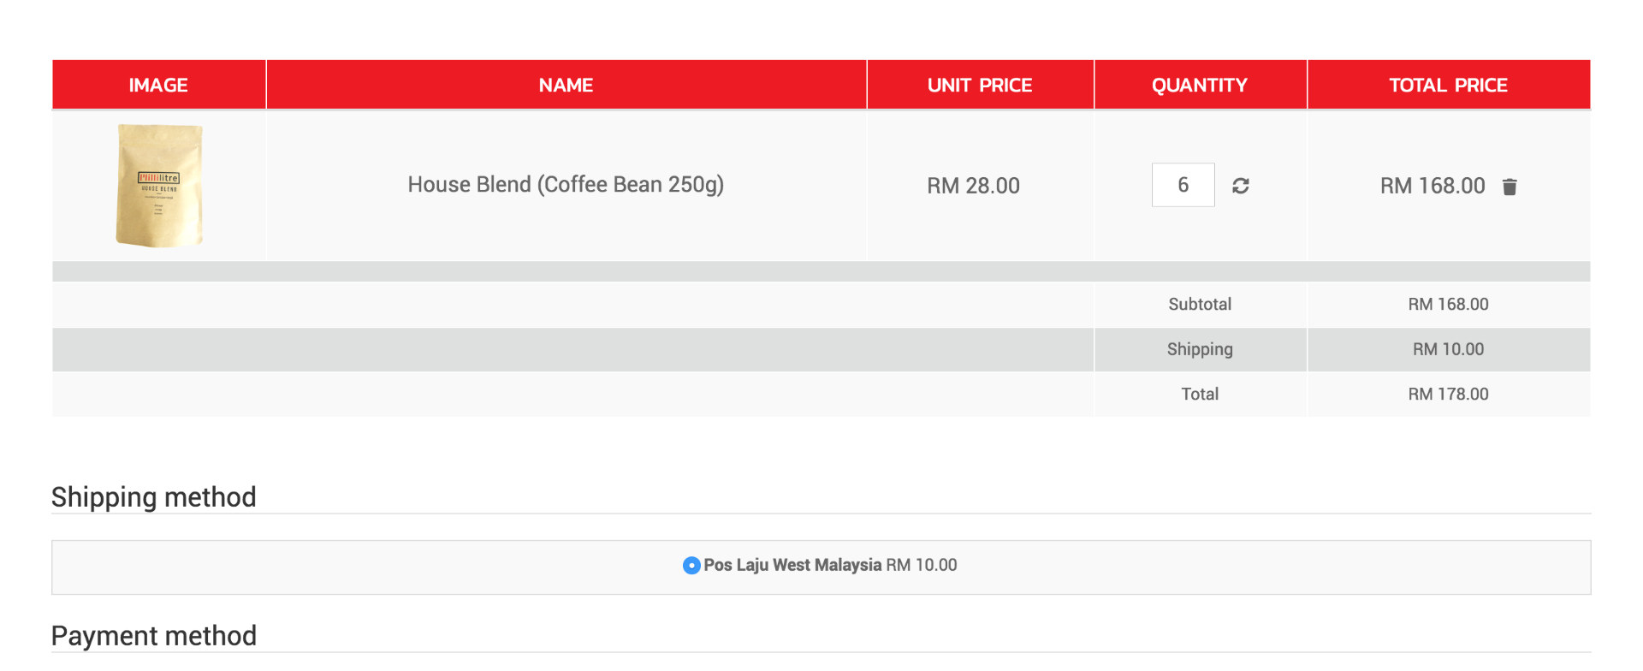Delete the House Blend item via trash icon
The image size is (1643, 671).
coord(1510,187)
